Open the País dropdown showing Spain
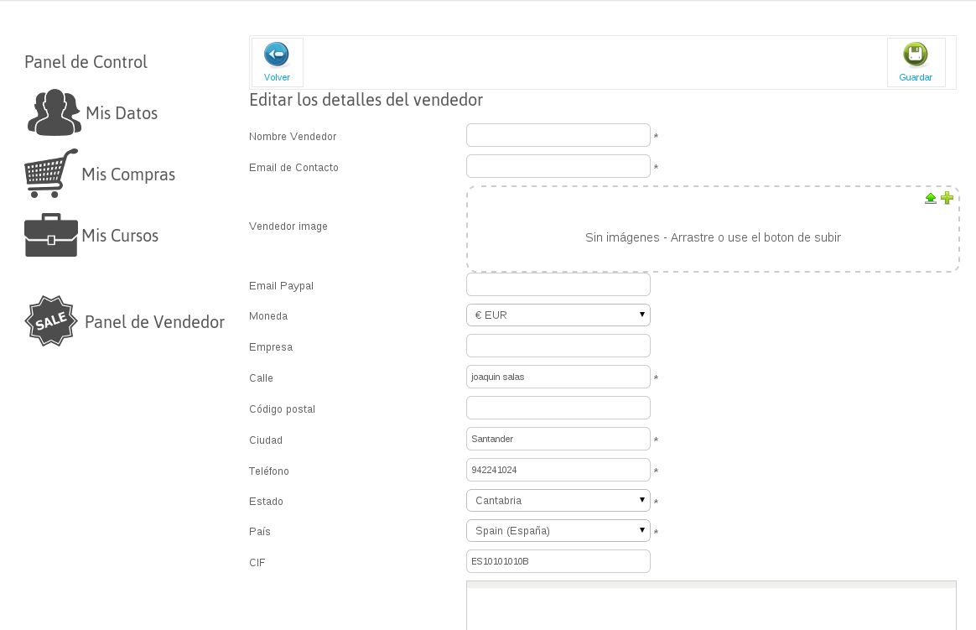 (x=558, y=531)
